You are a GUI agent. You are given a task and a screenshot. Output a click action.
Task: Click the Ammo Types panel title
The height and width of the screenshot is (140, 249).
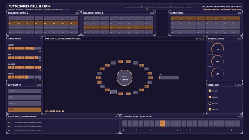click(14, 38)
